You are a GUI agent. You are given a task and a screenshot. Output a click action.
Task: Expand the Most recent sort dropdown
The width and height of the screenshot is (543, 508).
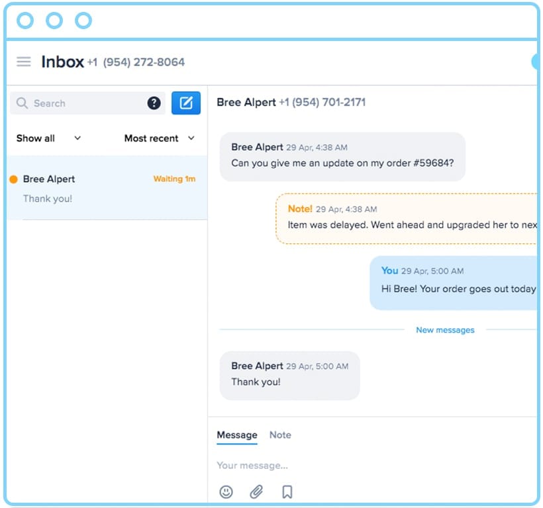click(x=160, y=138)
